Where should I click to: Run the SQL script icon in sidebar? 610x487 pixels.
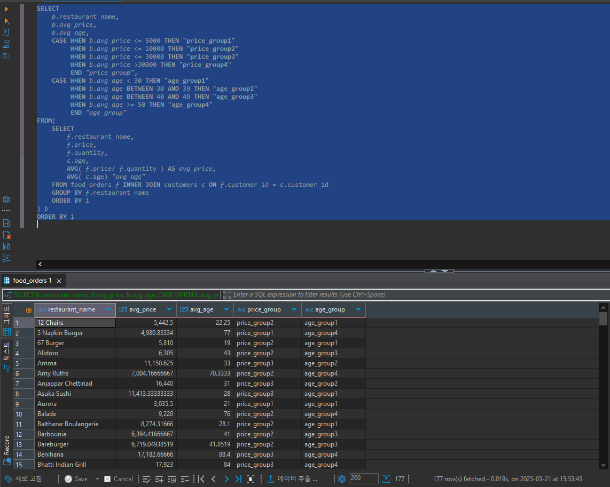[6, 33]
